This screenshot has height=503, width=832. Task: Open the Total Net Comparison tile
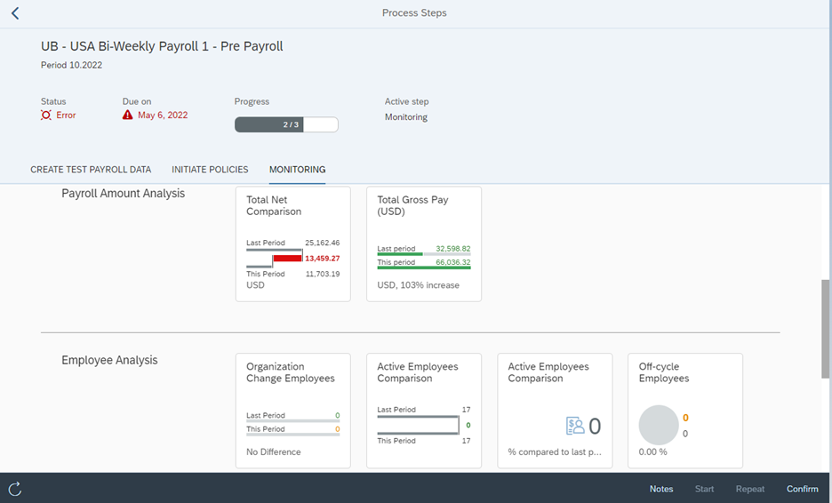pyautogui.click(x=292, y=244)
